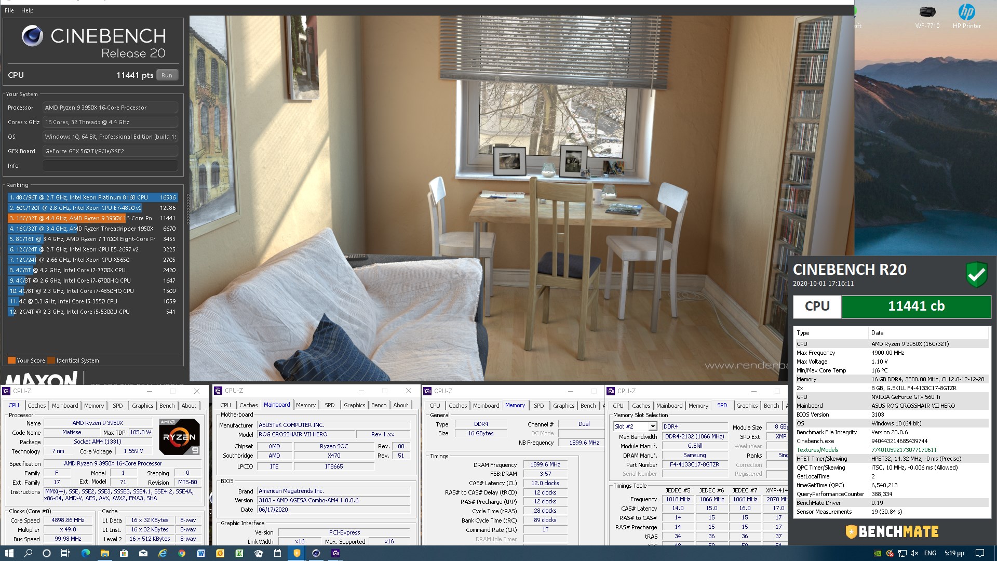Viewport: 997px width, 561px height.
Task: Click the Ryzen 9 logo in CPU-Z
Action: [x=179, y=437]
